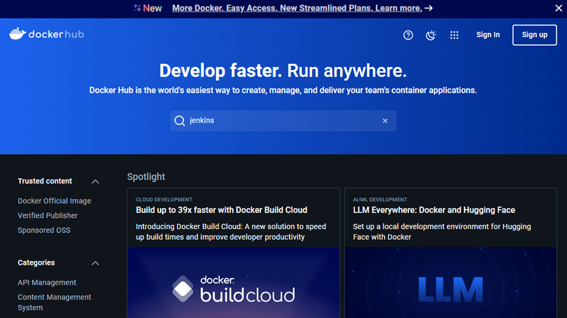Click the search magnifier icon
Screen dimensions: 567x318
pos(180,120)
